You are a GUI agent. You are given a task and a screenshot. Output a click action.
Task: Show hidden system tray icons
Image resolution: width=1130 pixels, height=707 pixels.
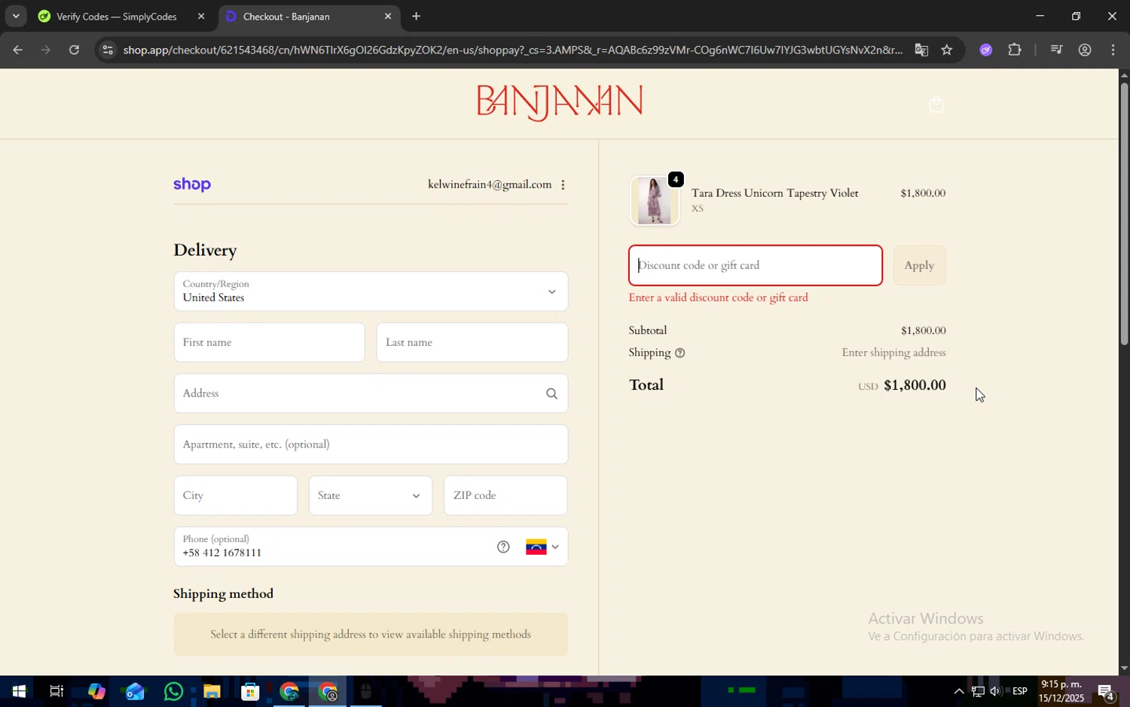958,691
